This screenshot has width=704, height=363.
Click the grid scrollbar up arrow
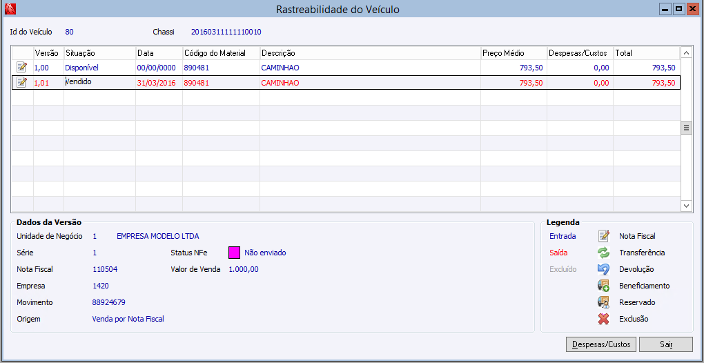click(x=687, y=53)
